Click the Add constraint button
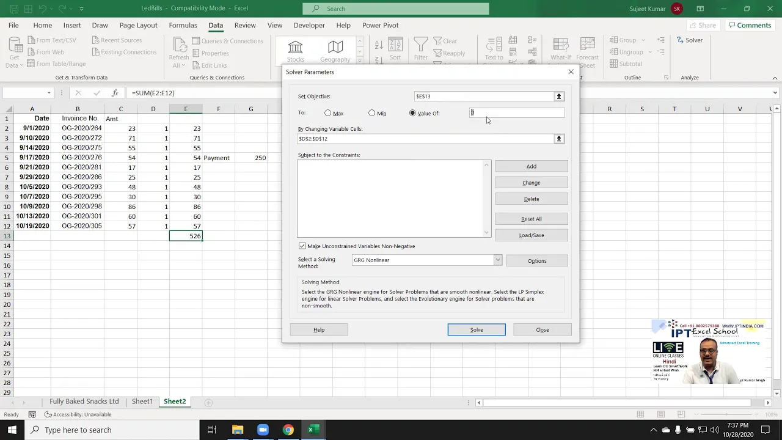The height and width of the screenshot is (440, 782). (x=532, y=166)
